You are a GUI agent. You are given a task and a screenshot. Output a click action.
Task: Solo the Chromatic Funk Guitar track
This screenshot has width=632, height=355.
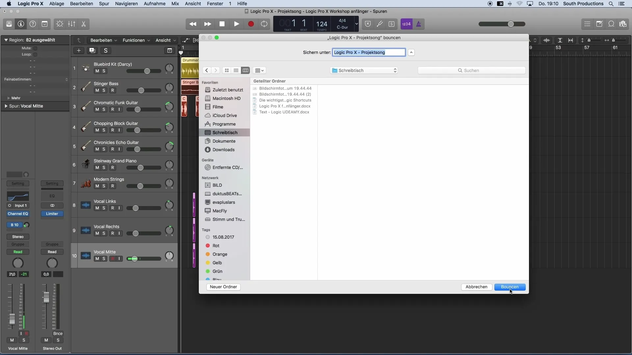click(x=104, y=109)
